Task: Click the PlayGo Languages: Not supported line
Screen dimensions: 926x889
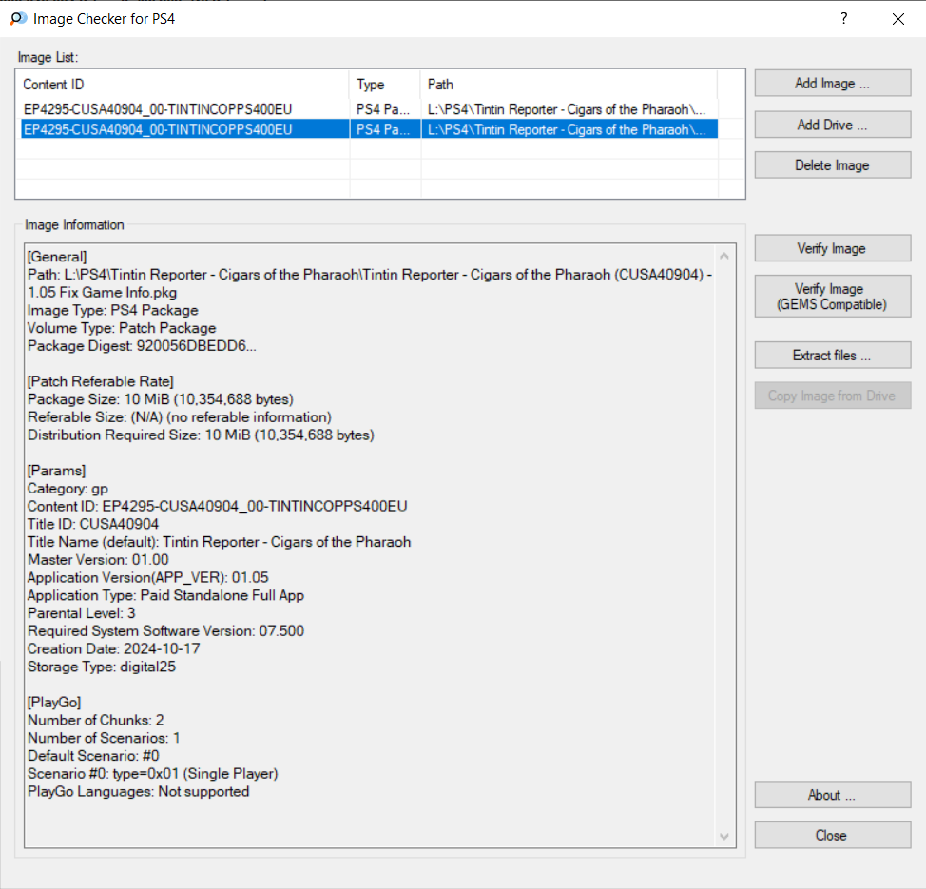Action: [138, 791]
